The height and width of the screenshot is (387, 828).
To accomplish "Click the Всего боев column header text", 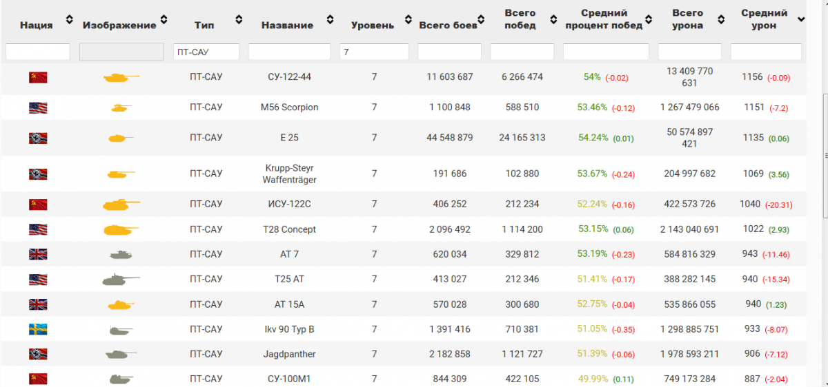I will point(448,25).
